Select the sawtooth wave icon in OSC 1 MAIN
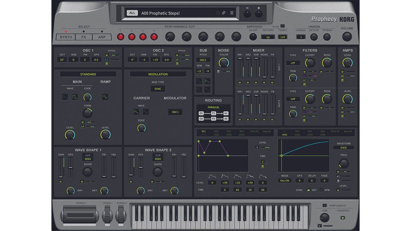 point(65,97)
